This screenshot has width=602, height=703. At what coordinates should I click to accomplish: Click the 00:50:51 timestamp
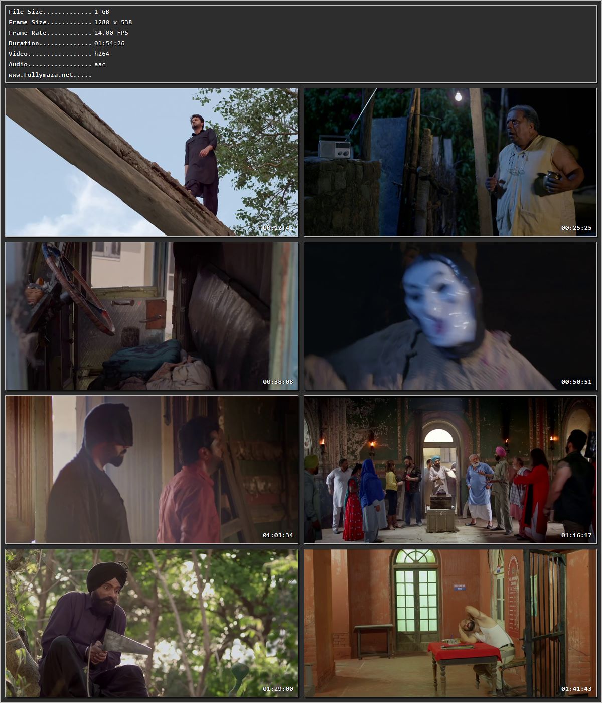tap(576, 382)
